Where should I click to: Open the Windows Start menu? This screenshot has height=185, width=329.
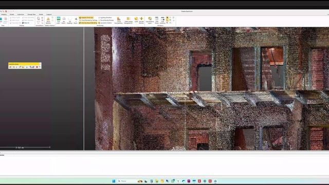(x=114, y=181)
